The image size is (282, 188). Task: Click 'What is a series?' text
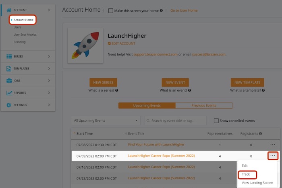tap(101, 90)
